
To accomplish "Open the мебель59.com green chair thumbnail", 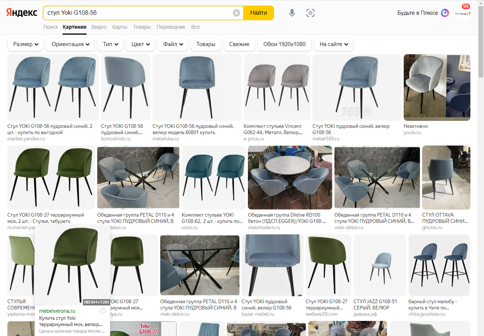I will [329, 265].
